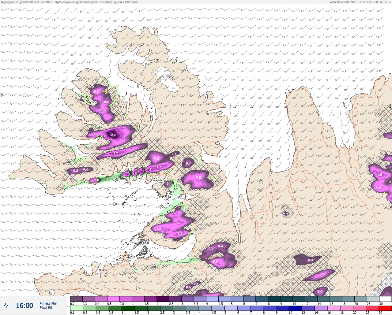Viewport: 392px width, 315px height.
Task: Click the 0.2 label under the upper legend
Action: pyautogui.click(x=72, y=303)
